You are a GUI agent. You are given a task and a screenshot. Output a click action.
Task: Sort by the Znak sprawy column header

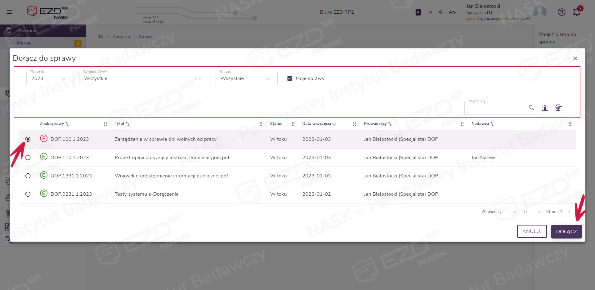(x=52, y=124)
